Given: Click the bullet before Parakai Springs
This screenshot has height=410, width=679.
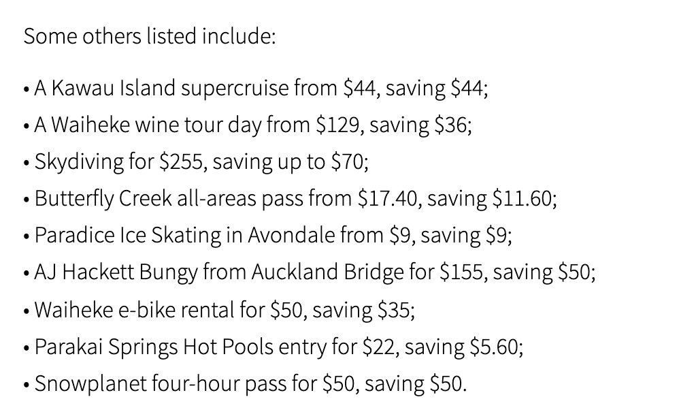Looking at the screenshot, I should tap(27, 349).
